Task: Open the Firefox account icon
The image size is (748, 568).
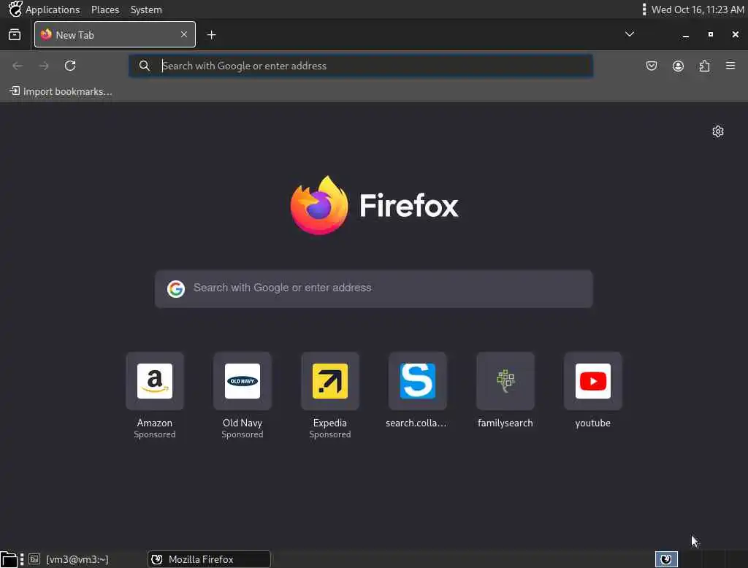Action: [x=678, y=66]
